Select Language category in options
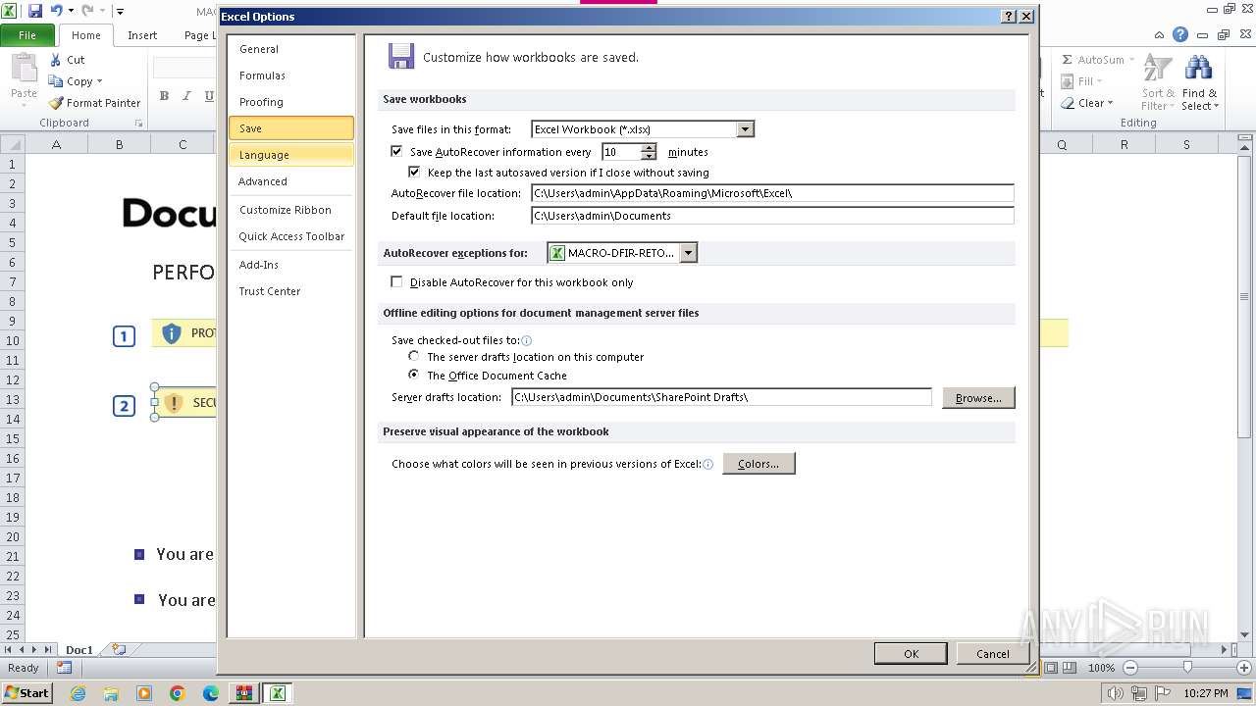The height and width of the screenshot is (706, 1256). pos(291,155)
